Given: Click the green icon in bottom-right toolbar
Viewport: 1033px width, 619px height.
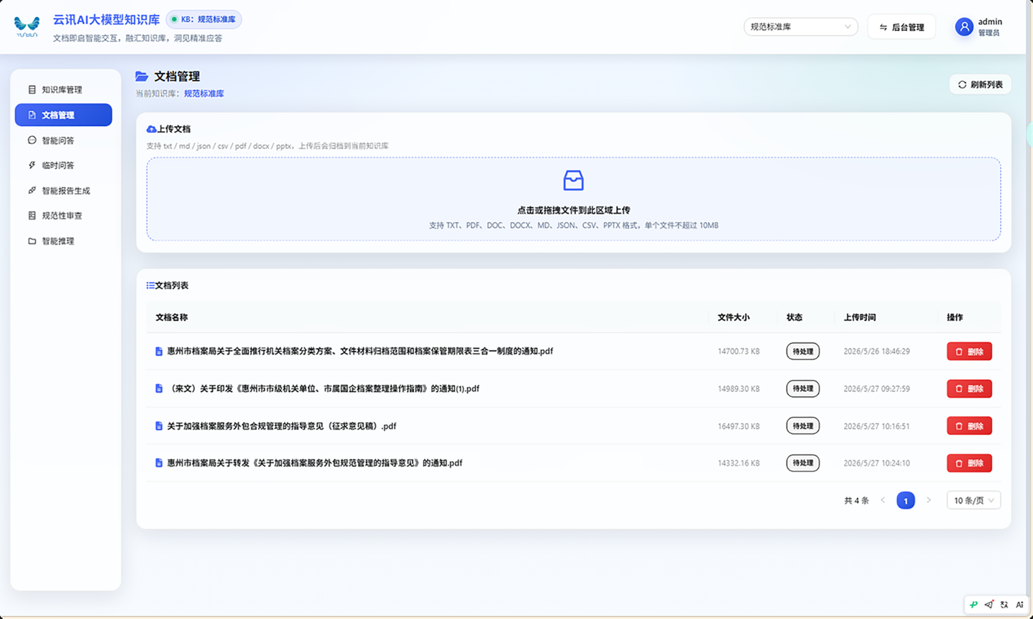Looking at the screenshot, I should [x=974, y=605].
